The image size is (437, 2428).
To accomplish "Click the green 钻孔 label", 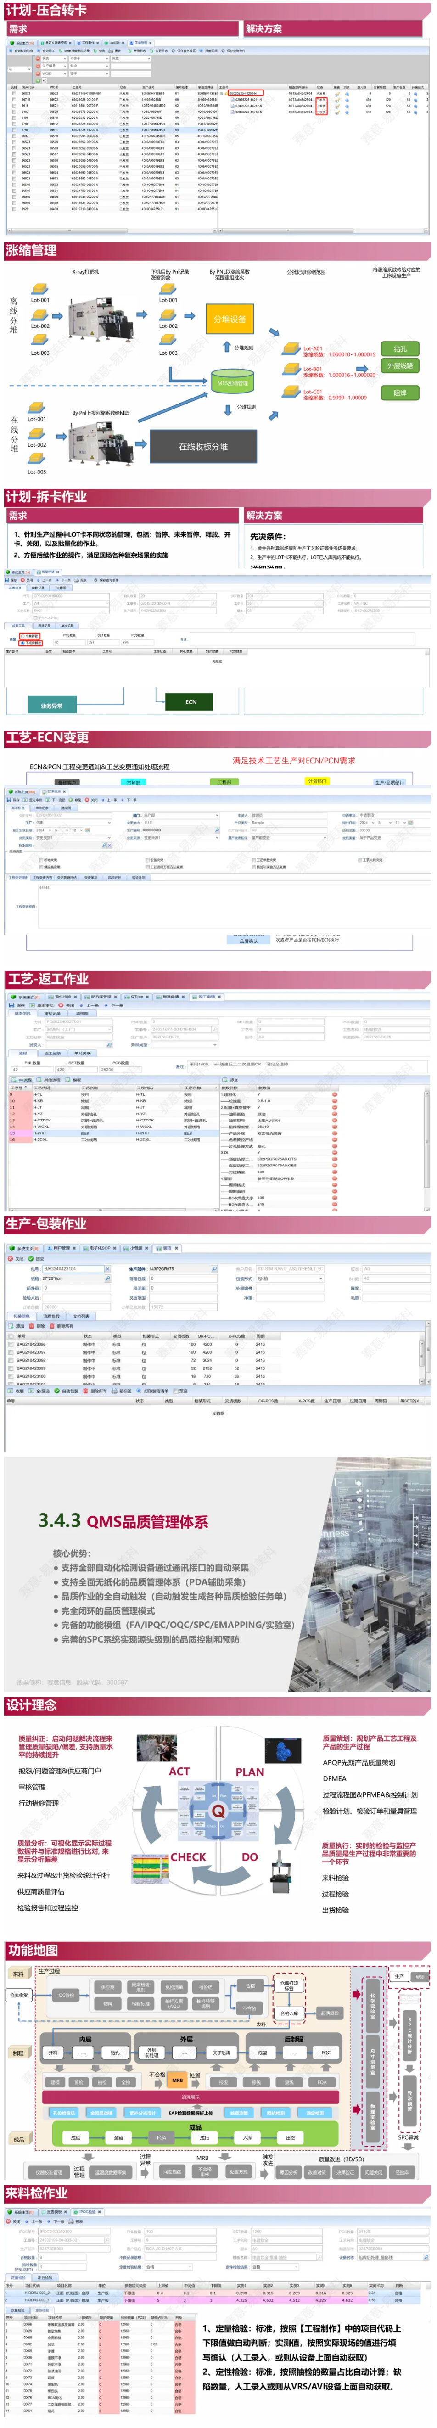I will coord(399,349).
